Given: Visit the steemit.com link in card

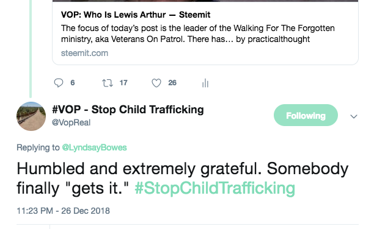Looking at the screenshot, I should click(x=84, y=53).
